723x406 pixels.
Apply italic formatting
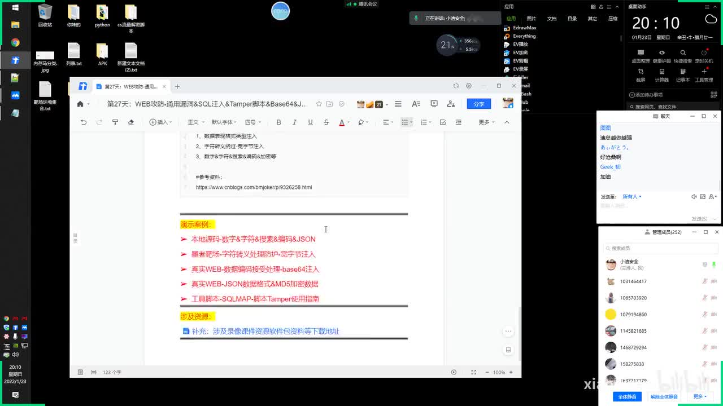(x=294, y=122)
